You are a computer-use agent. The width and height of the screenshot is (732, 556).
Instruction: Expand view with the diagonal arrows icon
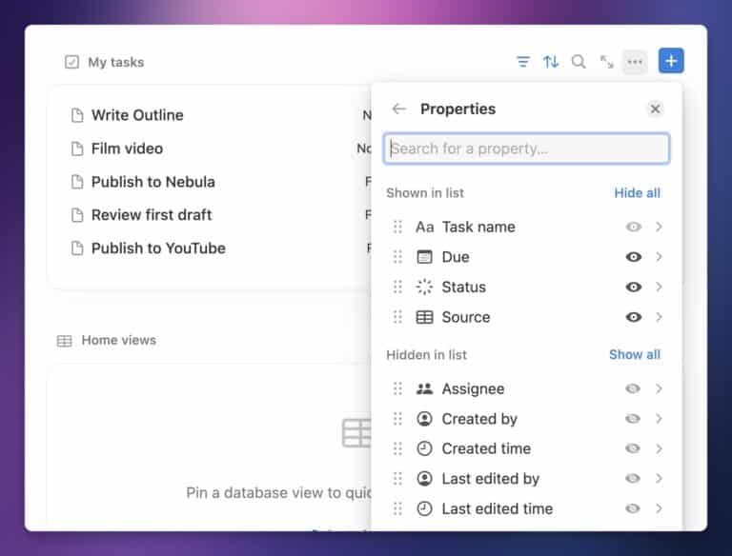tap(606, 62)
